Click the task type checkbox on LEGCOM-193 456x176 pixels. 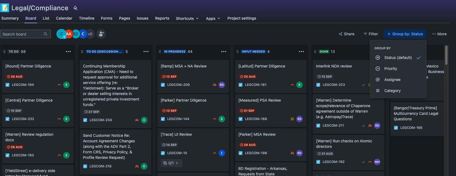(8, 155)
